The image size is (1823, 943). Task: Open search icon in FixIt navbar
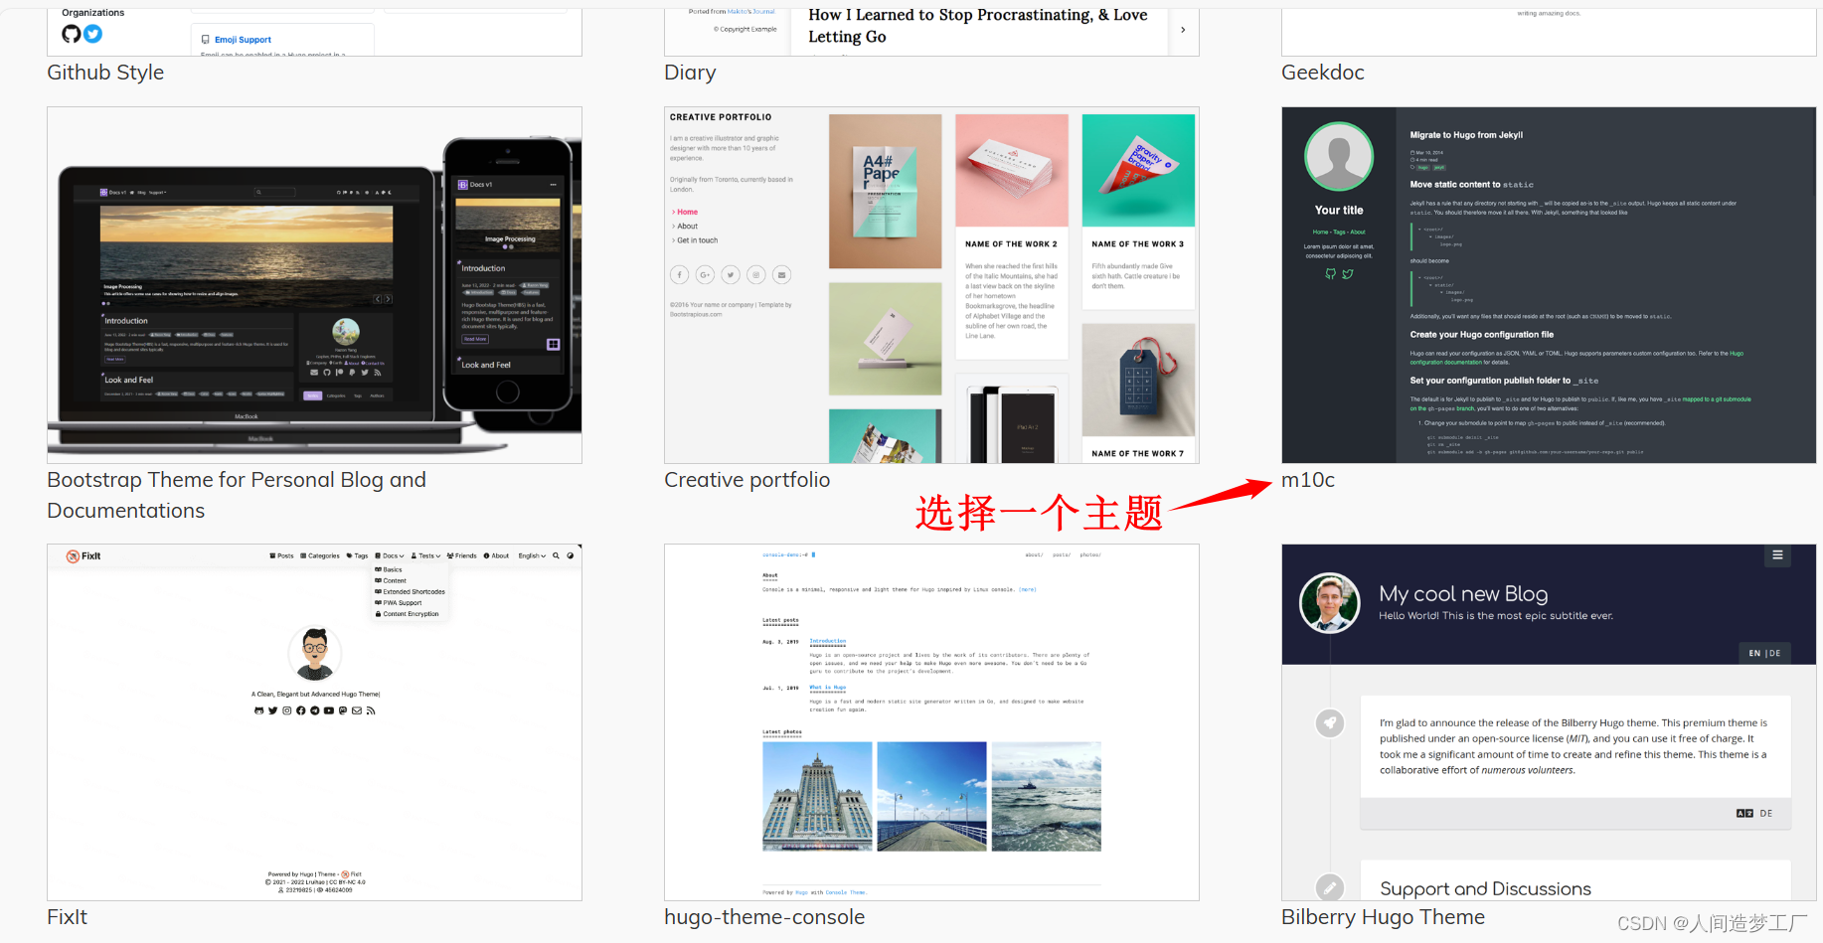[556, 555]
